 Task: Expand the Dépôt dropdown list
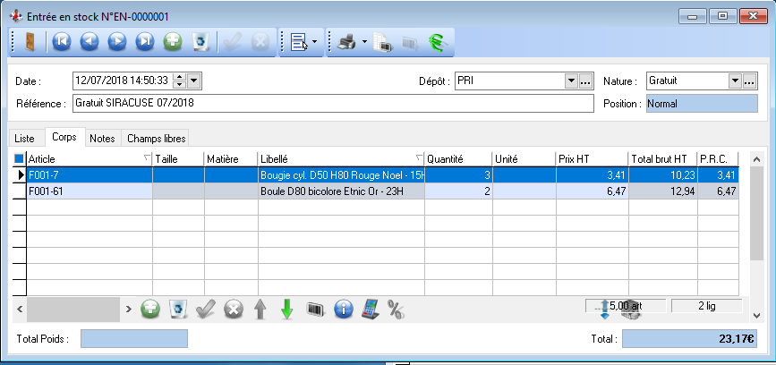coord(570,81)
